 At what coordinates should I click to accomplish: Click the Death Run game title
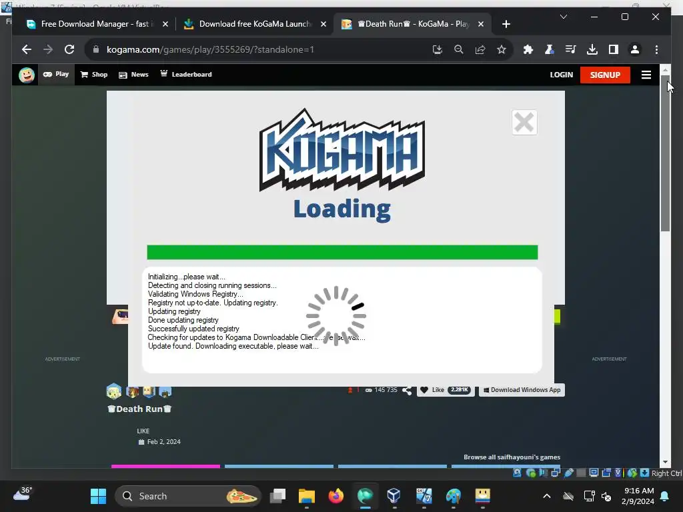[x=139, y=409]
